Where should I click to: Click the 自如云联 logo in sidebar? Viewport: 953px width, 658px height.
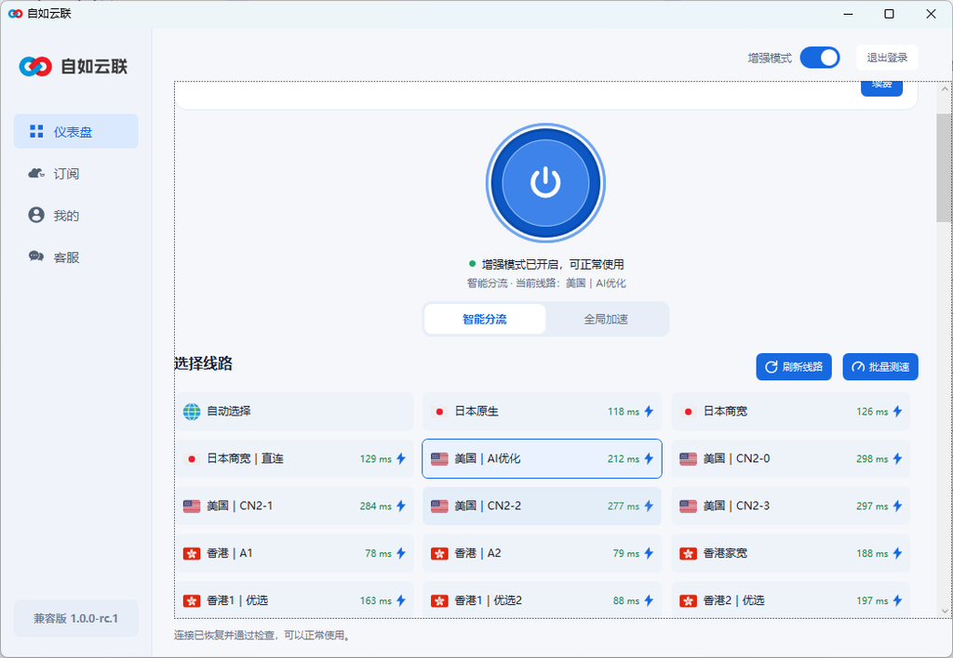(x=74, y=66)
